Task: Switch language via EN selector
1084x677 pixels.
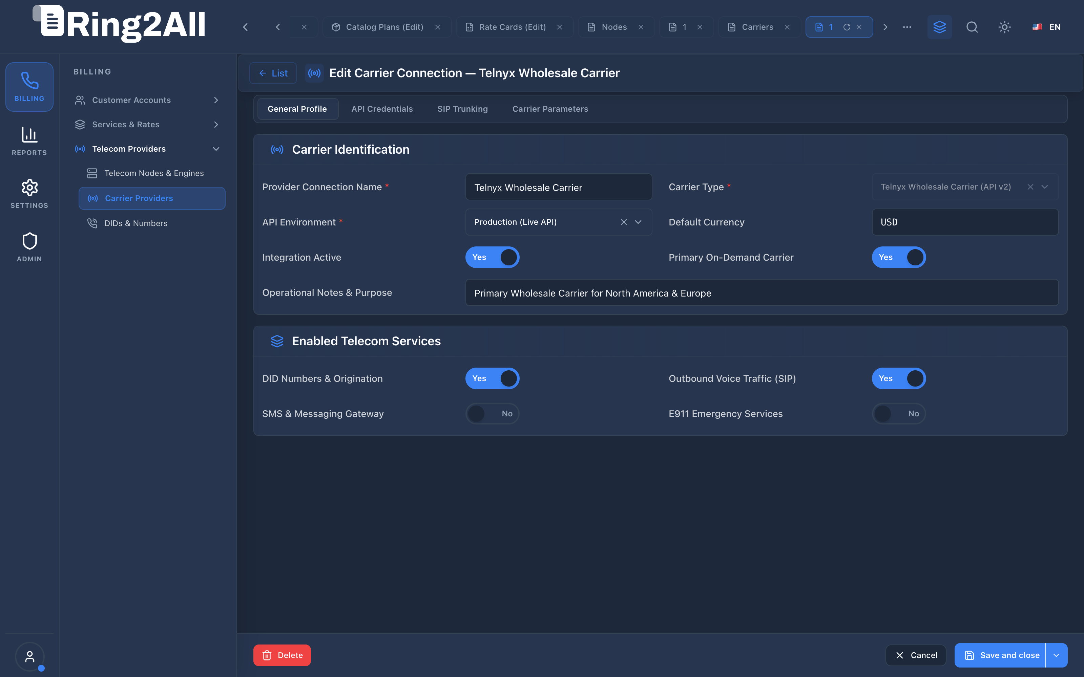Action: pos(1046,27)
